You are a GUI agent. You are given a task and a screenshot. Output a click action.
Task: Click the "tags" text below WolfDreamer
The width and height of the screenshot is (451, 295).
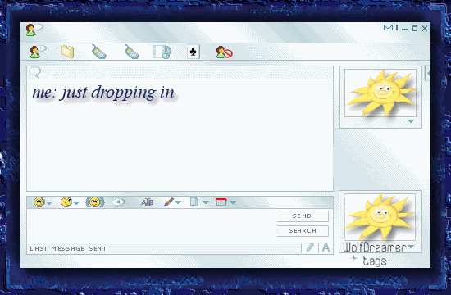coord(375,261)
